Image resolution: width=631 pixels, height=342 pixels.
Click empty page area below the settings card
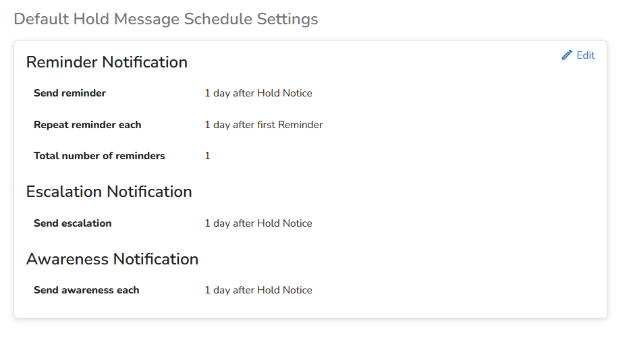click(x=310, y=331)
